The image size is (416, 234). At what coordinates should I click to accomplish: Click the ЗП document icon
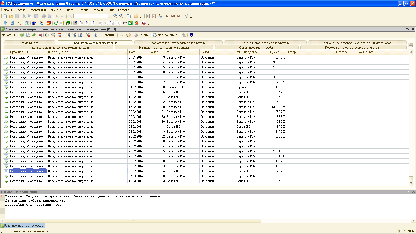pos(118,23)
